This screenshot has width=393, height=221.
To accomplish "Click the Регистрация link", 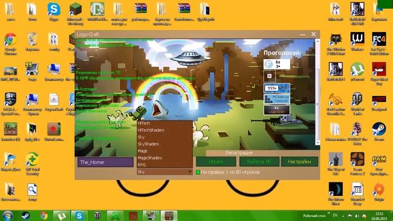I will 239,153.
